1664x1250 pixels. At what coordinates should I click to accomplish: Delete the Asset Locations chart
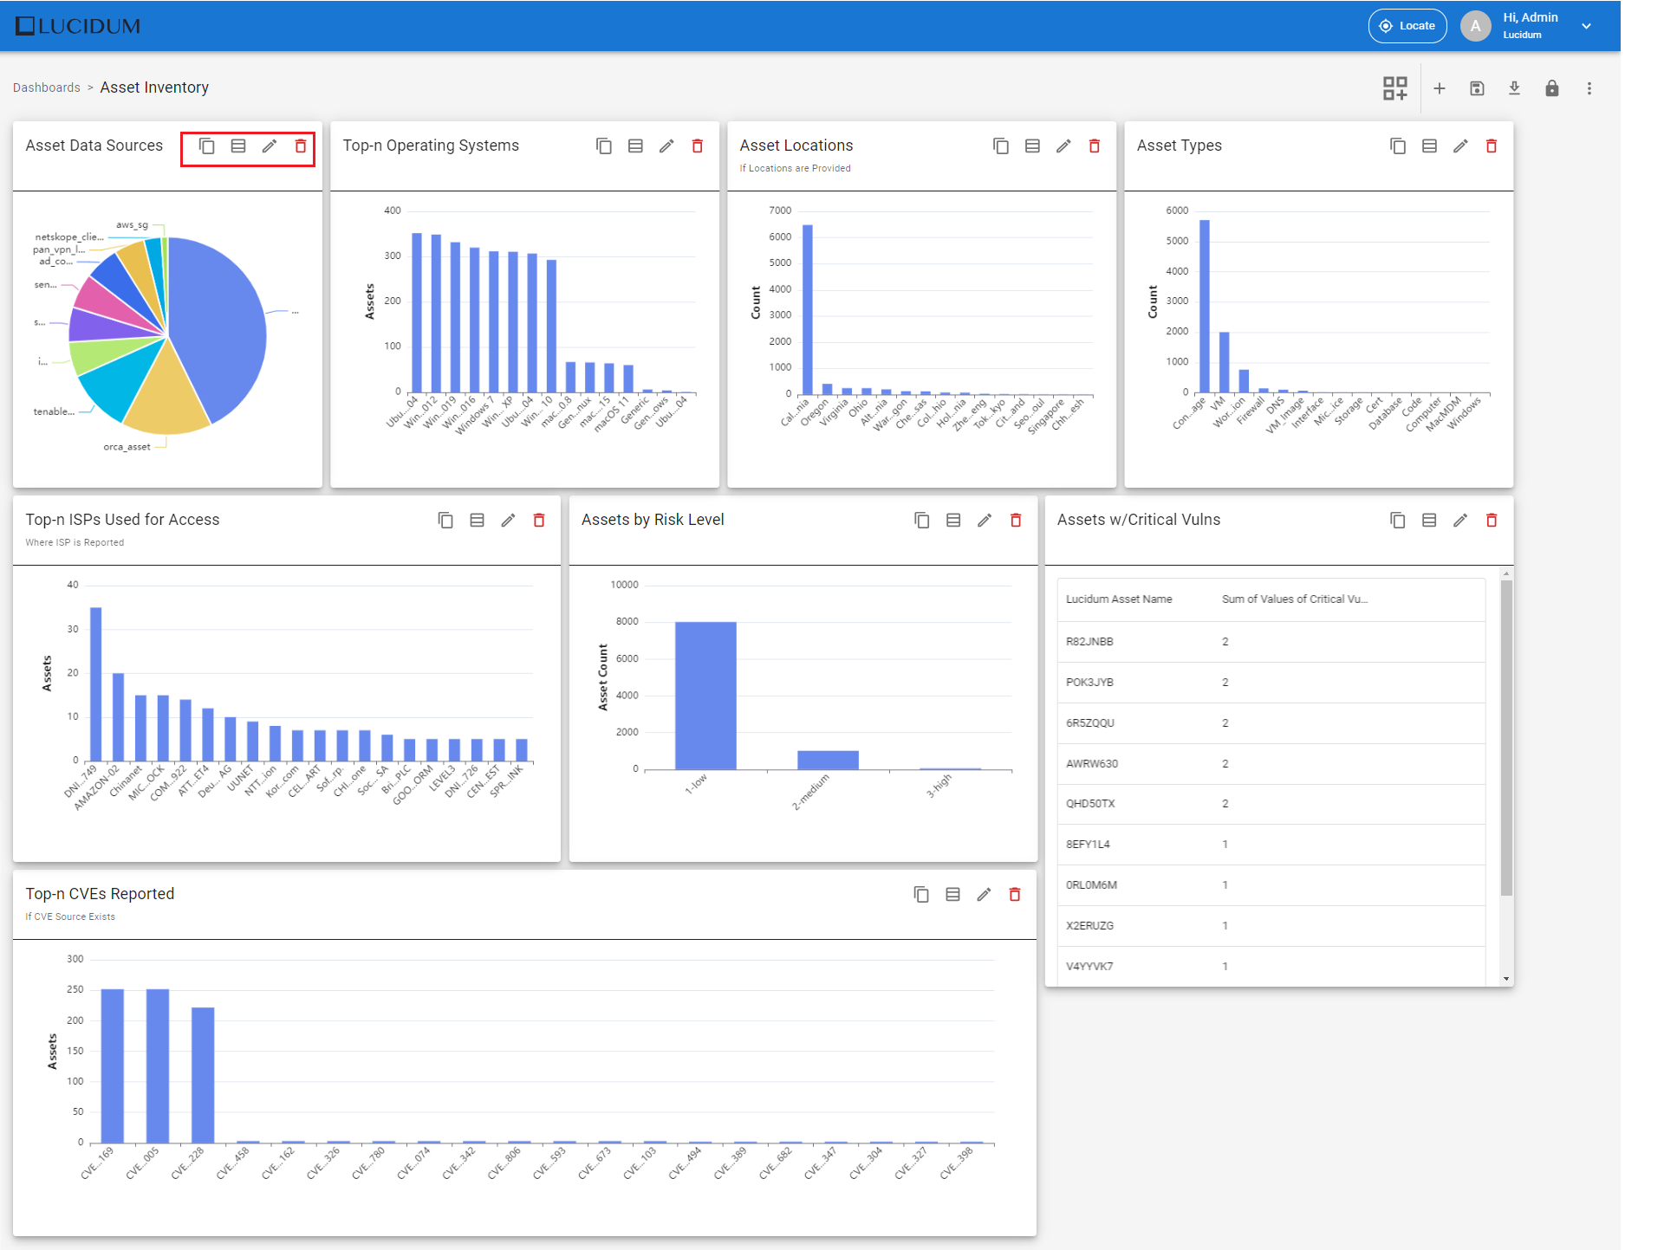1095,146
